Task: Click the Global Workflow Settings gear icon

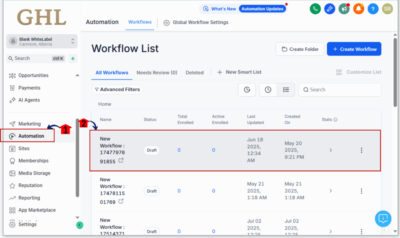Action: [166, 23]
